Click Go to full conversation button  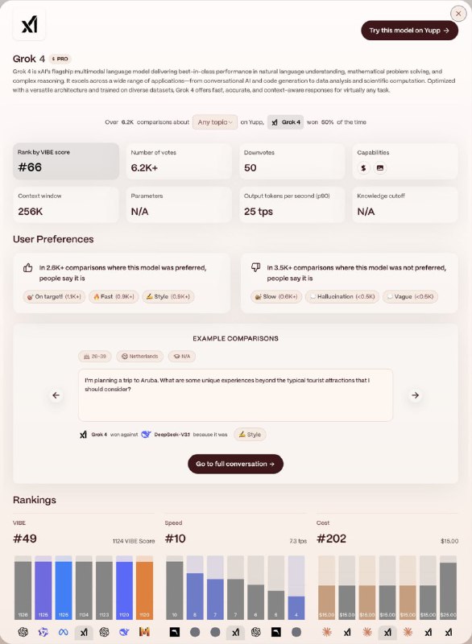point(235,464)
